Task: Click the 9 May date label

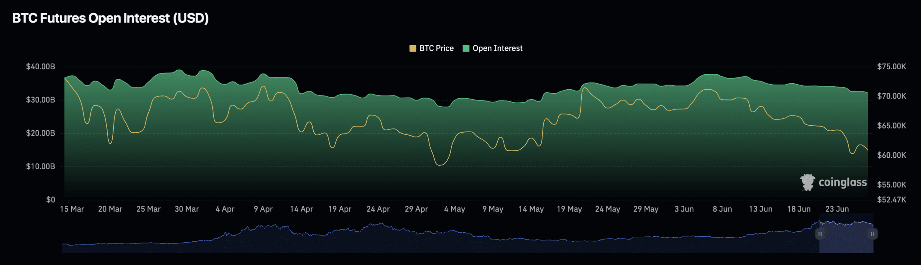Action: click(493, 209)
